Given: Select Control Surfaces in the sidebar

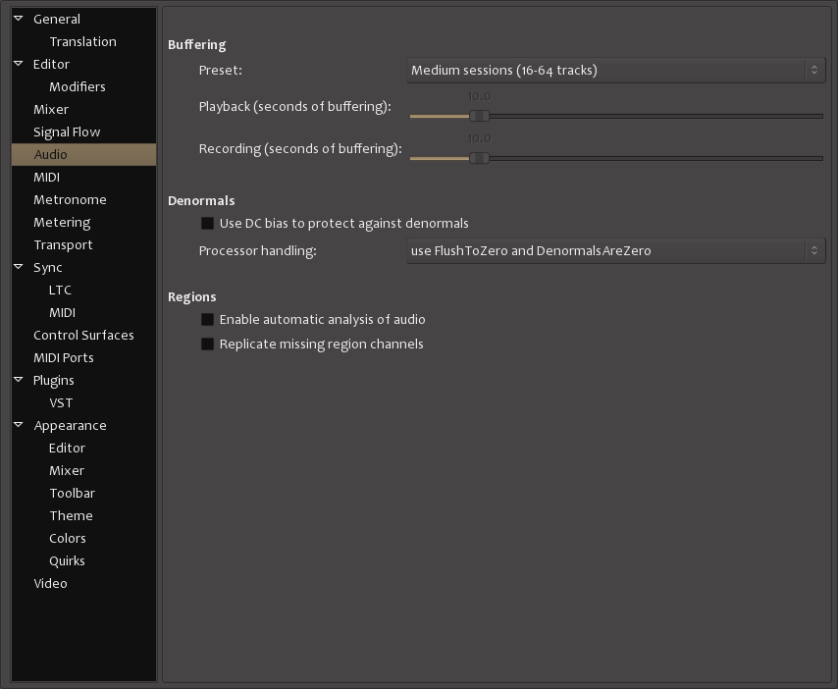Looking at the screenshot, I should (x=83, y=335).
